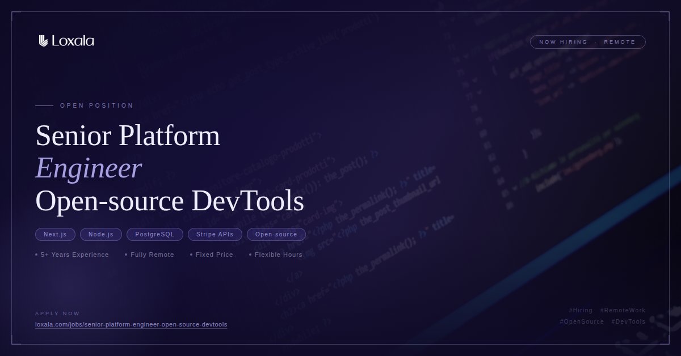Select the Open-source skill tag
681x356 pixels.
pyautogui.click(x=276, y=234)
